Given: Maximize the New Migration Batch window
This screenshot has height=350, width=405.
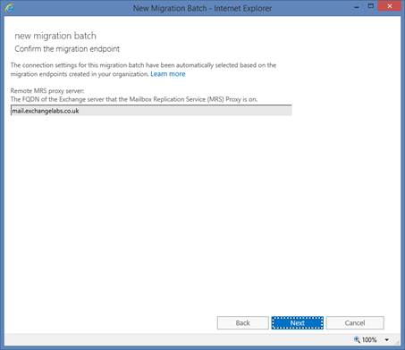Looking at the screenshot, I should (x=370, y=6).
